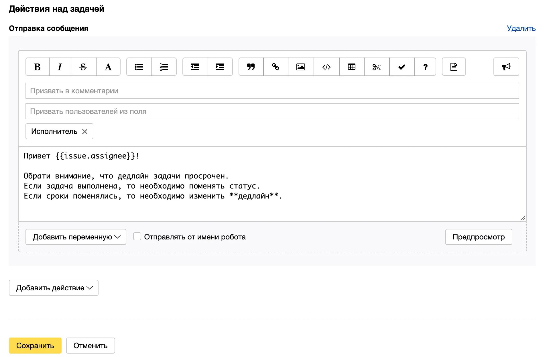Click the scissors cut icon
The image size is (551, 357).
376,67
